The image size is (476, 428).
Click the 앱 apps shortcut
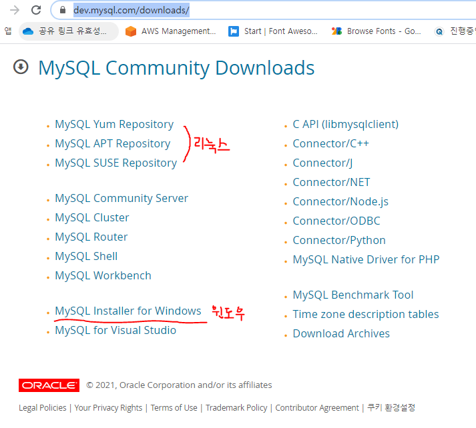click(x=8, y=31)
